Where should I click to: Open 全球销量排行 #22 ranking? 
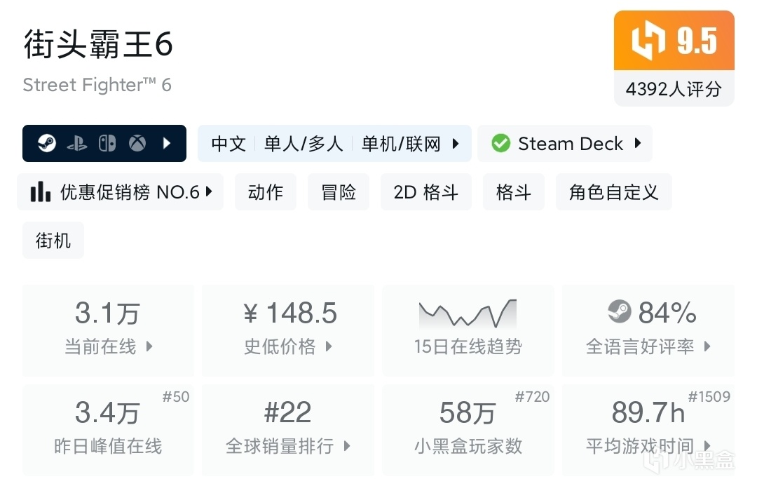287,429
